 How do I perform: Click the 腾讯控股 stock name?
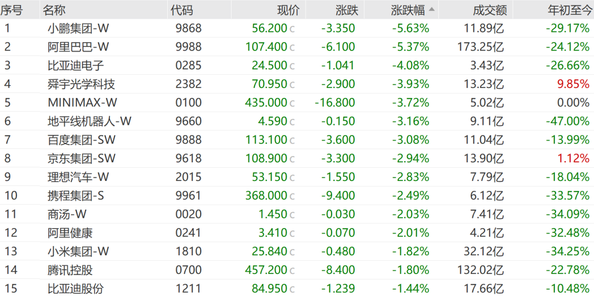70,270
